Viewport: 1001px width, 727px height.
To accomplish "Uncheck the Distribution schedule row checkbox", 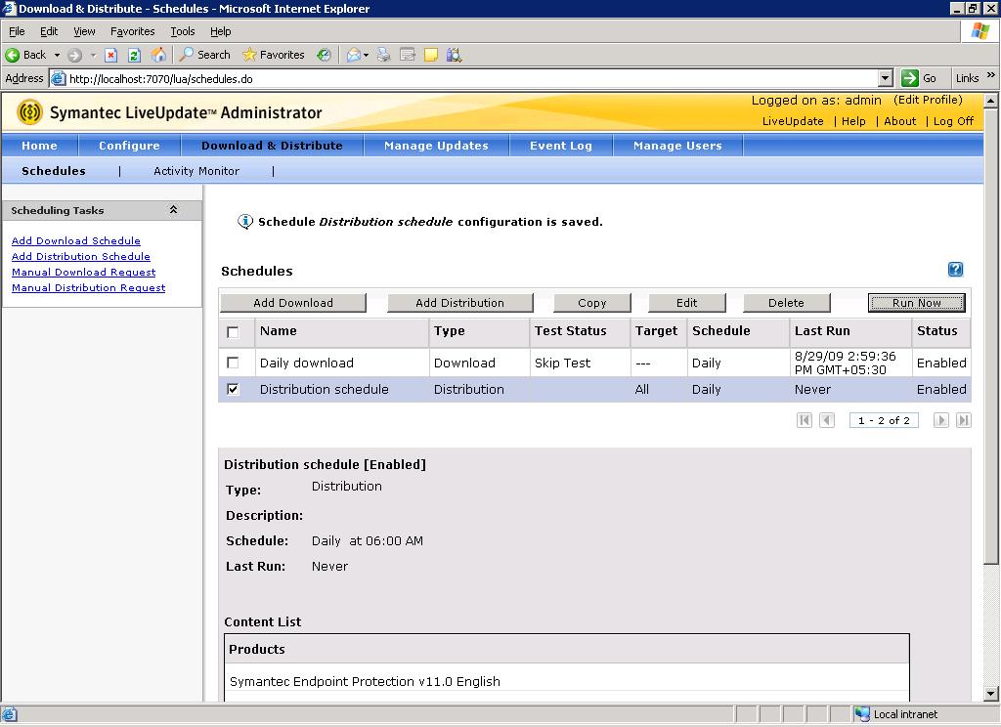I will pos(233,389).
